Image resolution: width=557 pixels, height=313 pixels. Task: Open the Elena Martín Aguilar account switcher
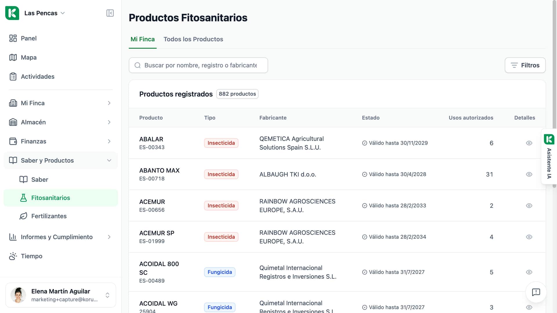pos(61,295)
